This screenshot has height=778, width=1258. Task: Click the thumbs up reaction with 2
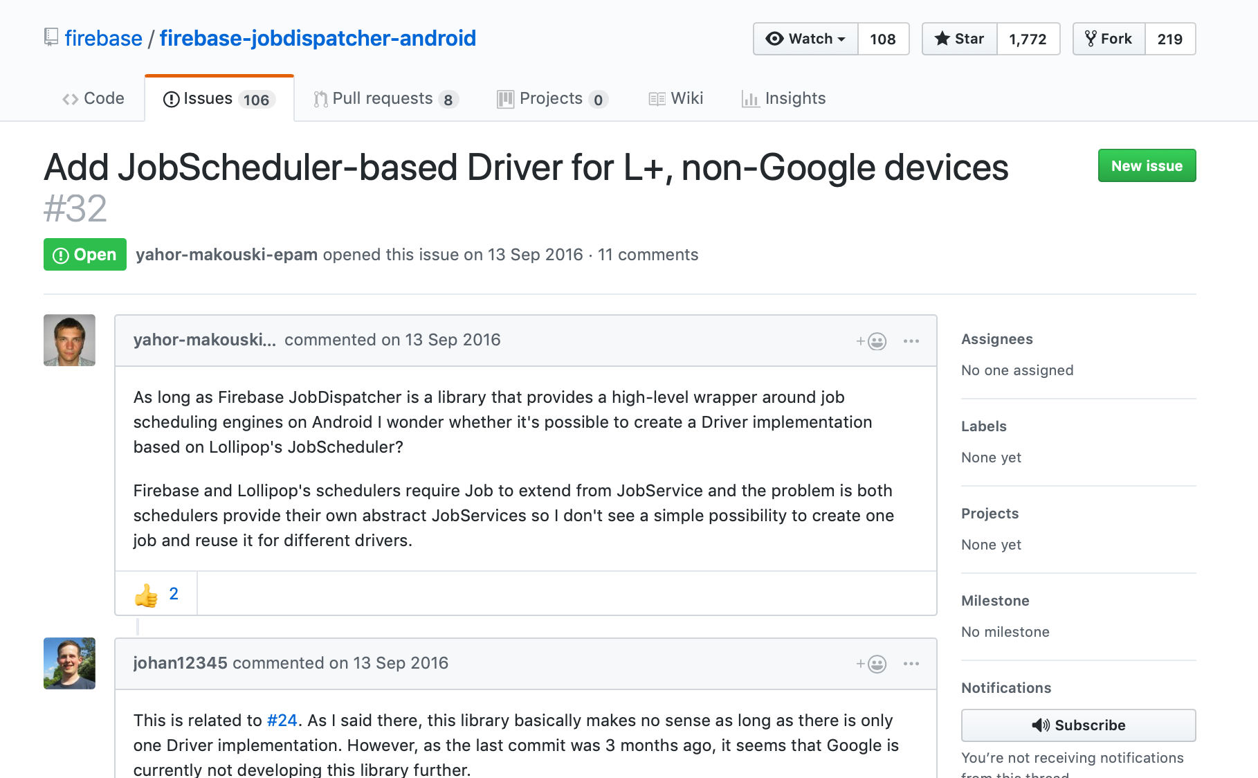(x=156, y=594)
